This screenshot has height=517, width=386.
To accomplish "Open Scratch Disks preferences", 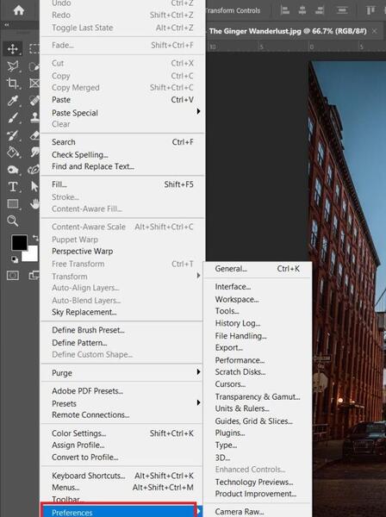I will 258,372.
